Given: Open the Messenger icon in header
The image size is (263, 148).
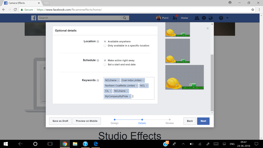Looking at the screenshot, I should point(204,18).
